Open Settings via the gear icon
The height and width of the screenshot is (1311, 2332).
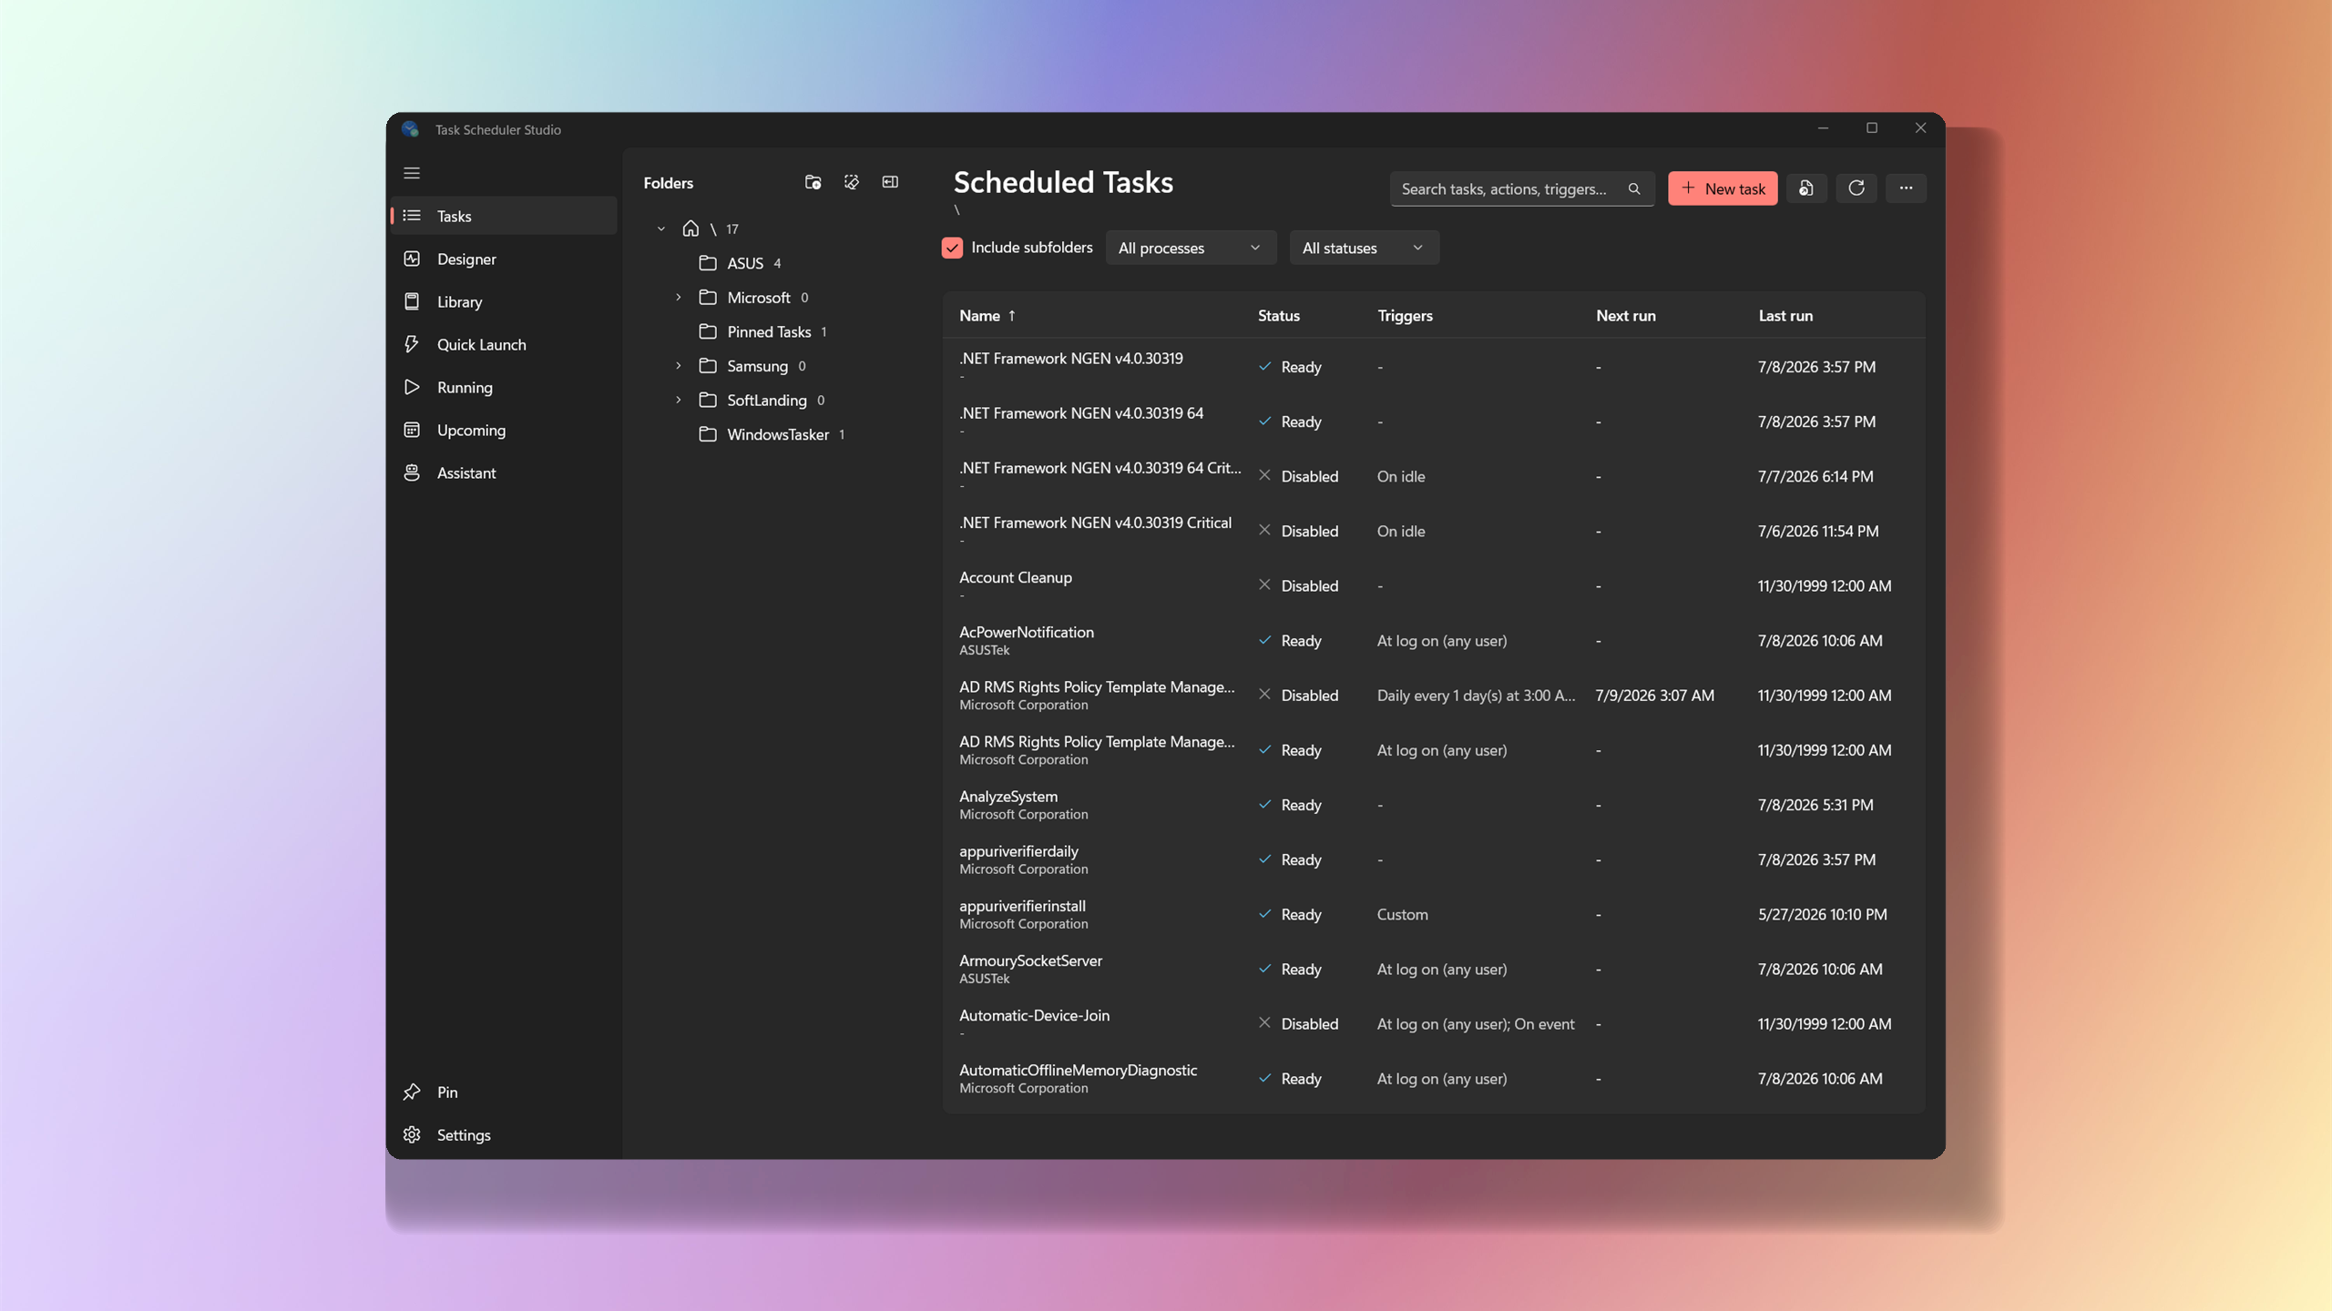[412, 1134]
